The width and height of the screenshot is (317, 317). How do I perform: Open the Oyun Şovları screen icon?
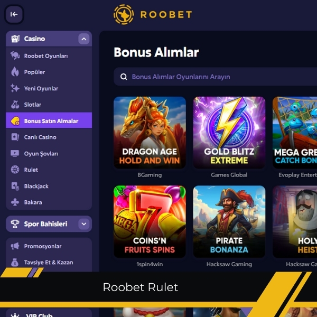tap(15, 153)
